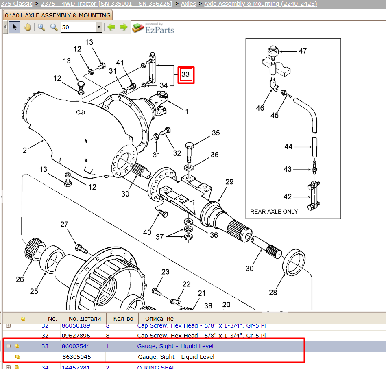Viewport: 386px width, 369px height.
Task: Click callout 34 in the diagram
Action: 164,85
